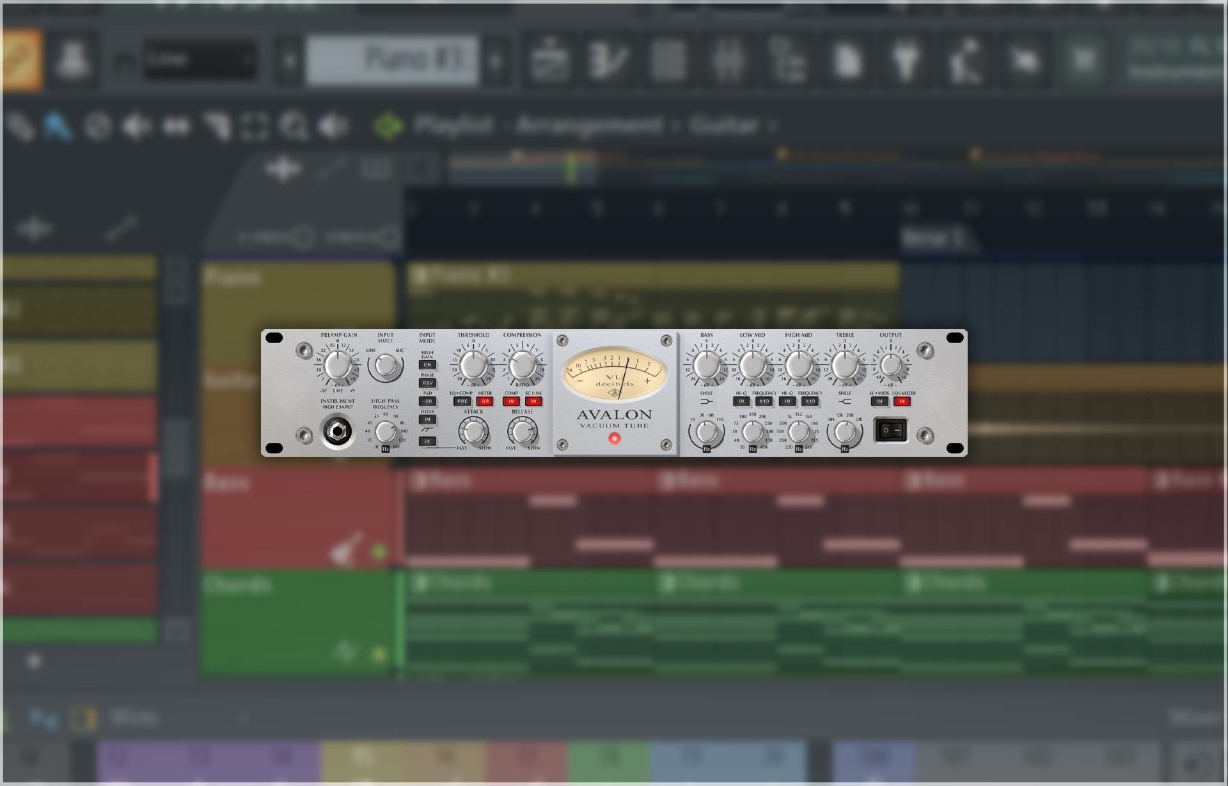Image resolution: width=1228 pixels, height=786 pixels.
Task: Click the High Mid gain knob
Action: [798, 366]
